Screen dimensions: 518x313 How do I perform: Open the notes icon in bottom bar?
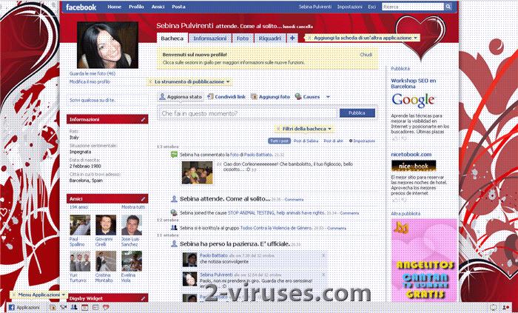point(95,307)
